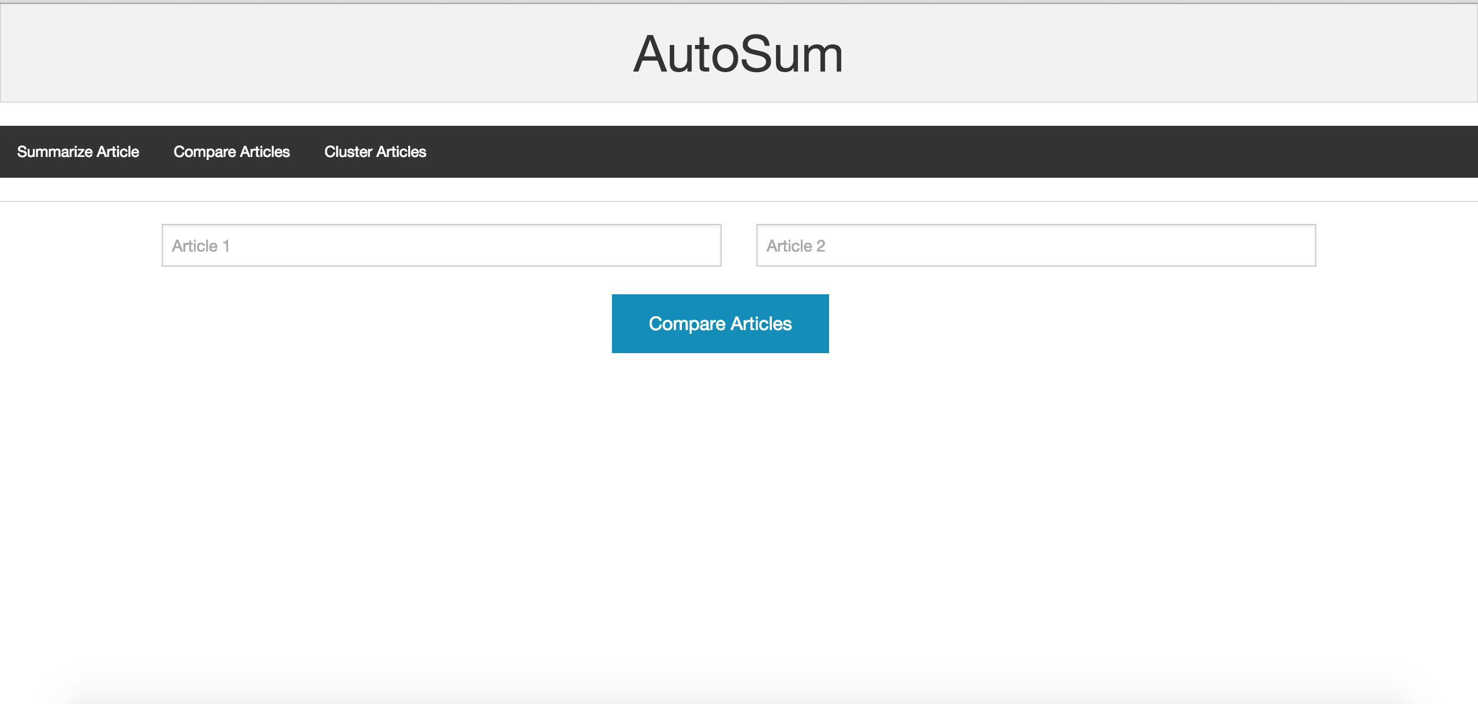Activate the left article URL box
Image resolution: width=1478 pixels, height=704 pixels.
pyautogui.click(x=441, y=245)
